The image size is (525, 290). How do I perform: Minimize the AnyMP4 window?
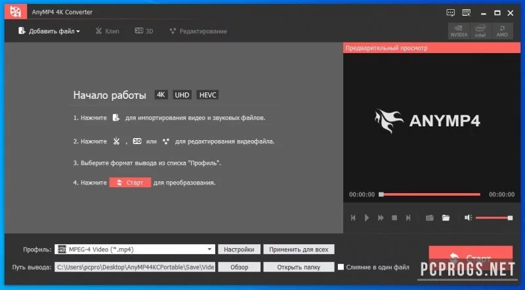point(483,13)
